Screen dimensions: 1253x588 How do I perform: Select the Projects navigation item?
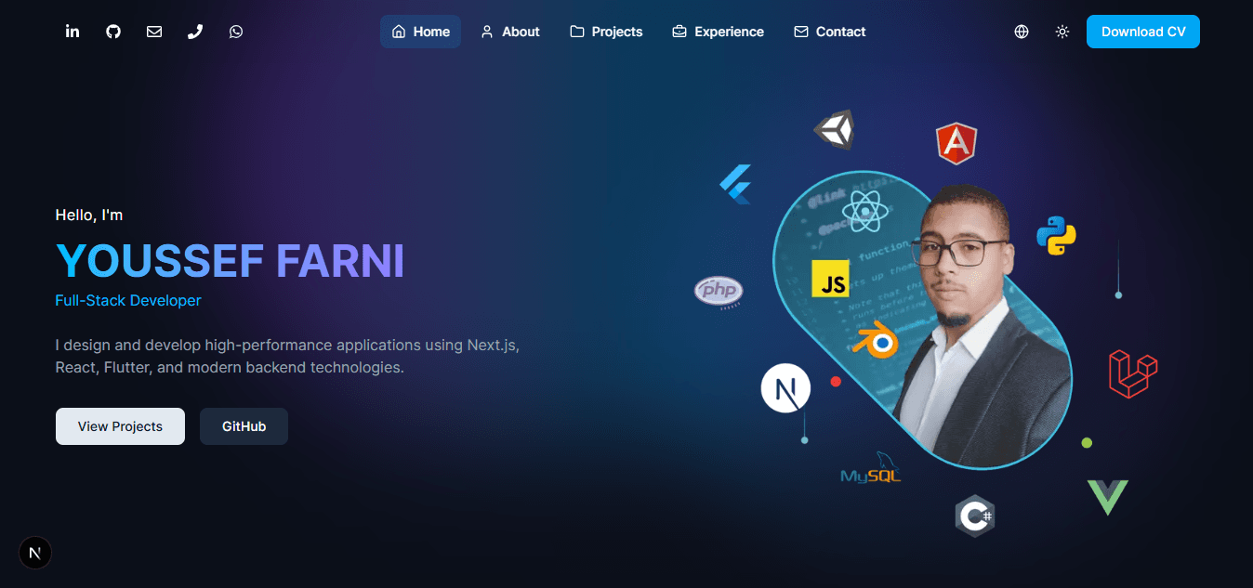click(605, 31)
